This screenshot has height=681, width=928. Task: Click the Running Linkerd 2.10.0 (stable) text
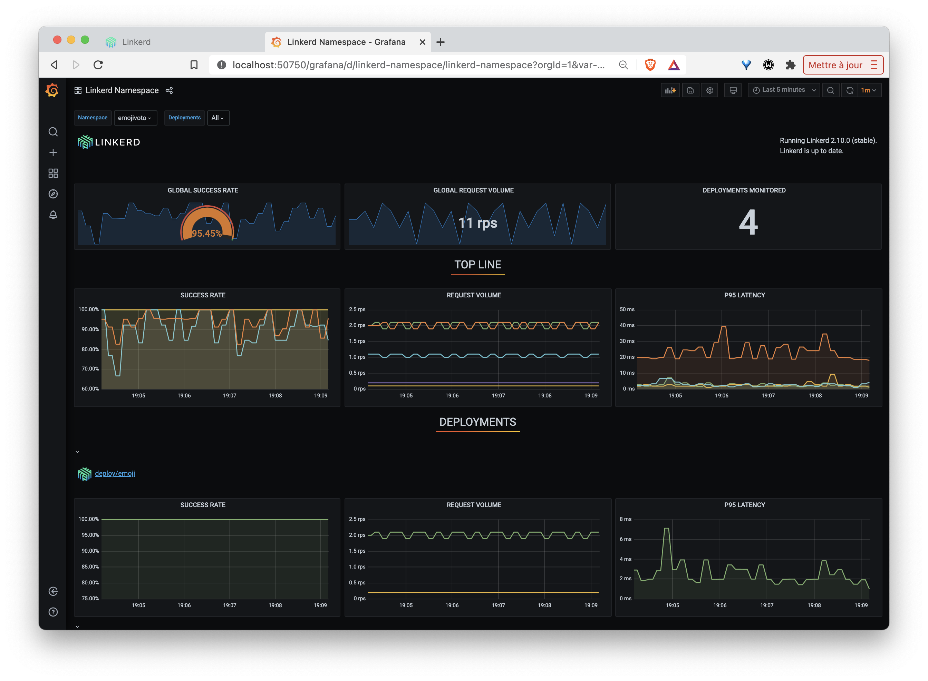[x=828, y=140]
